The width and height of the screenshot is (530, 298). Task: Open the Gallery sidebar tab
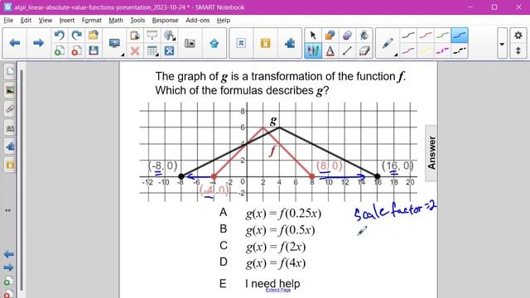tap(10, 90)
